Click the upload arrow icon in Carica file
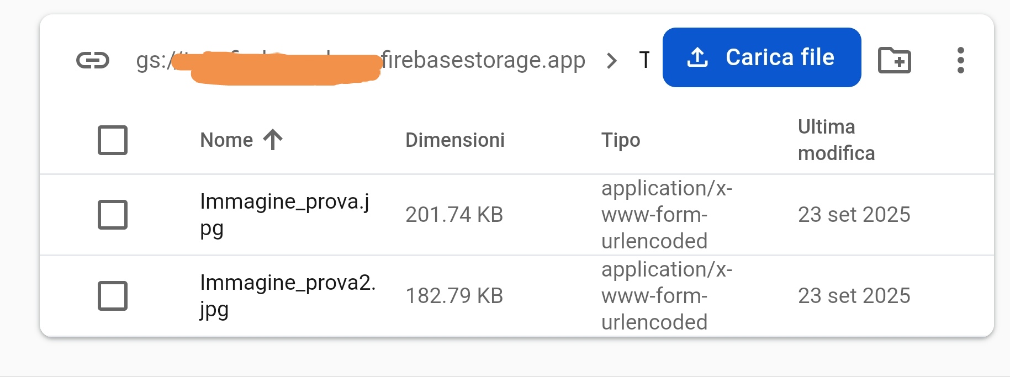The image size is (1010, 377). point(697,57)
